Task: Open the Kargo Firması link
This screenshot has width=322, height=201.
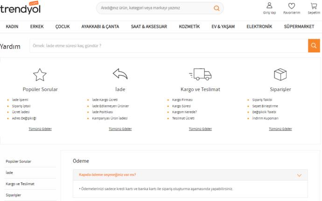Action: [x=182, y=100]
